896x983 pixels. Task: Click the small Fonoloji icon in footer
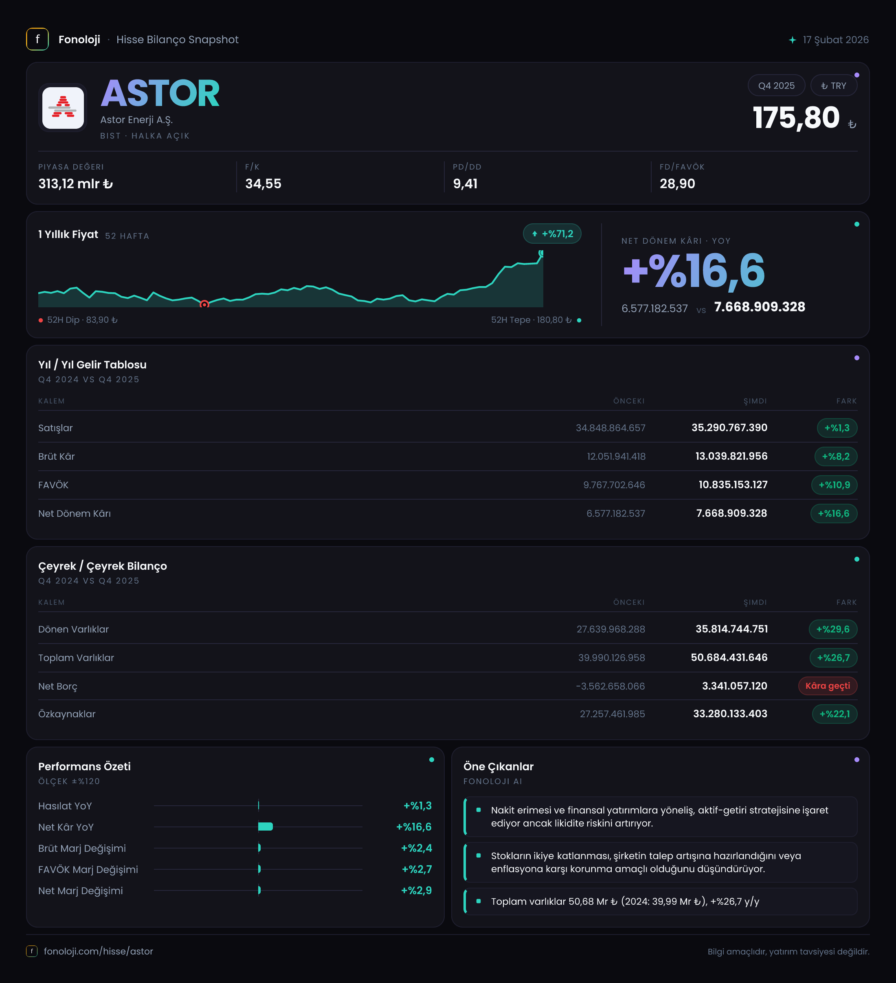click(32, 951)
